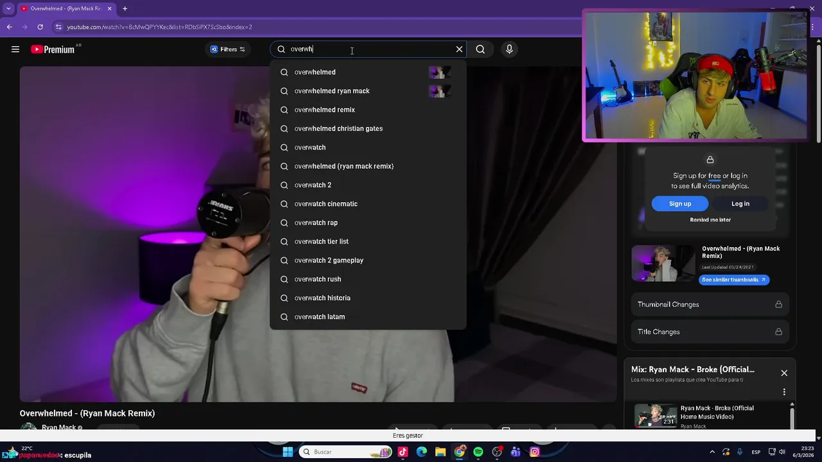Screen dimensions: 822x462
Task: Click the lock icon on Title Changes
Action: [x=778, y=332]
